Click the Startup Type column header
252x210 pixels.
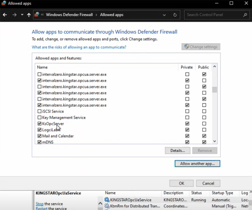pos(222,193)
